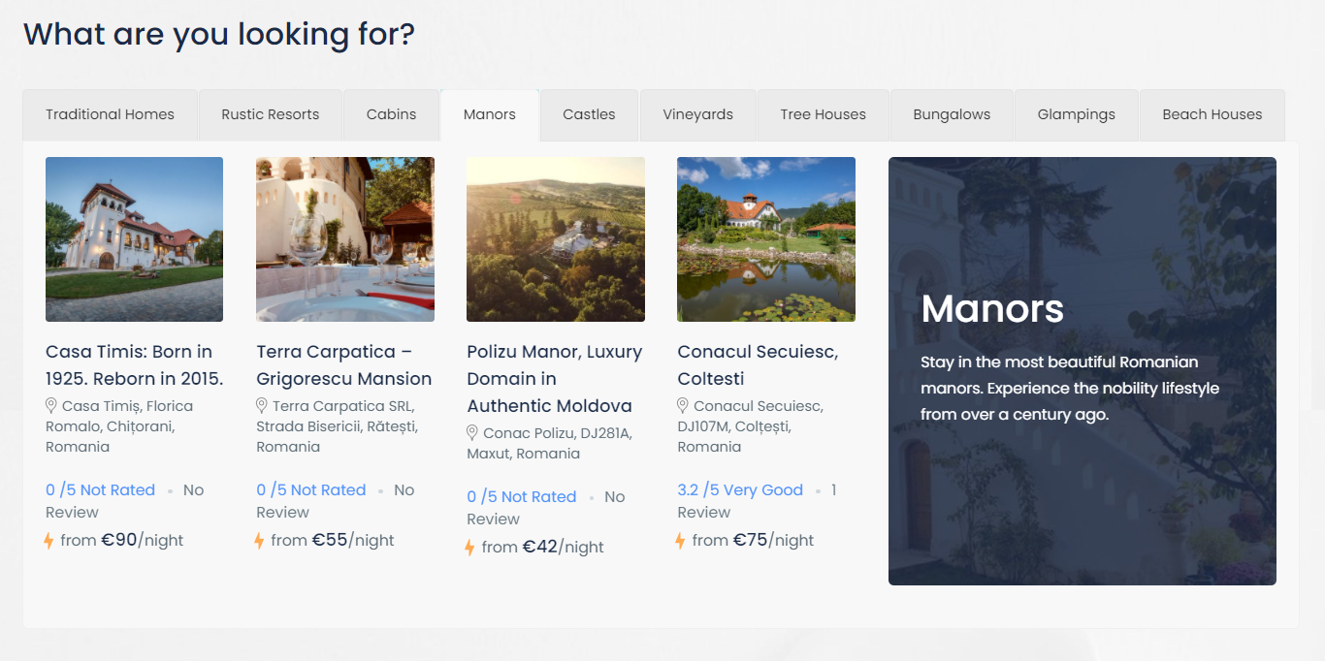
Task: Open the Vineyards category tab
Action: click(x=697, y=114)
